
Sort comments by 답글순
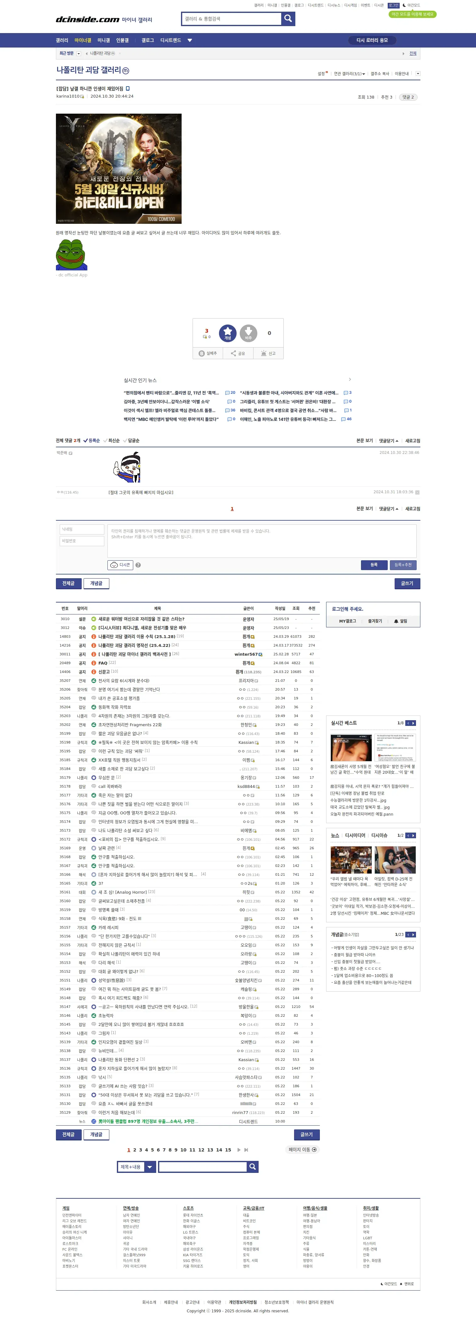click(x=131, y=441)
